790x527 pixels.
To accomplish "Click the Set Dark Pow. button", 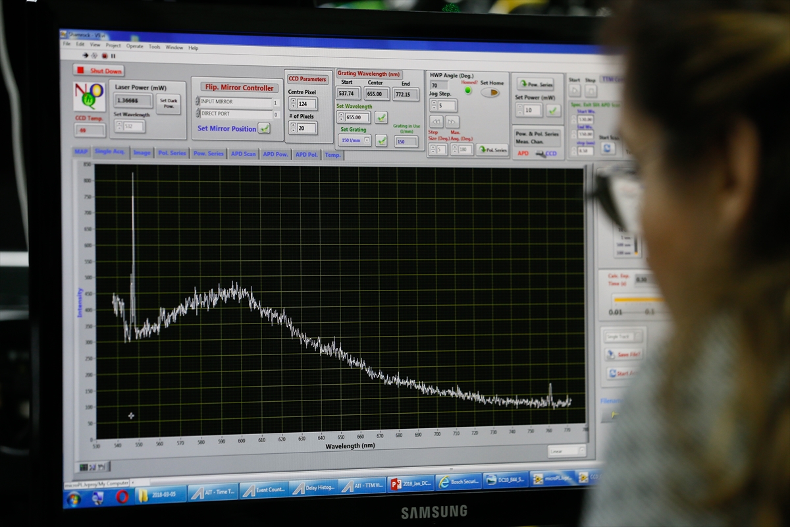I will [169, 103].
